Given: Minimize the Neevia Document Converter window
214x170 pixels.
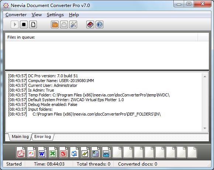Looking at the screenshot, I should click(179, 4).
